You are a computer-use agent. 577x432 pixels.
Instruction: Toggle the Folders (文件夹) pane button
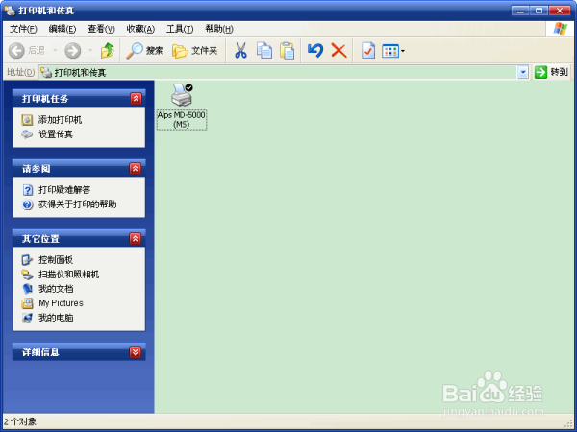pyautogui.click(x=195, y=51)
